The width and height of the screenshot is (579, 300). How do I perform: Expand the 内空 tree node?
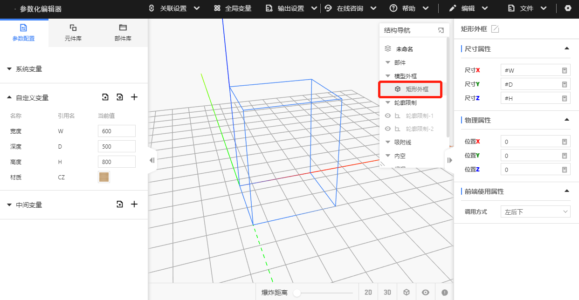(x=387, y=156)
